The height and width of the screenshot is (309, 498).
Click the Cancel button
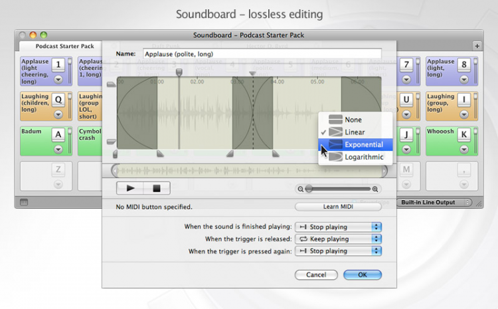[x=316, y=274]
